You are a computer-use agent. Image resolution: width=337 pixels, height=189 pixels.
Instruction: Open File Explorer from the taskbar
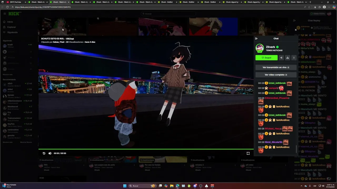[172, 186]
